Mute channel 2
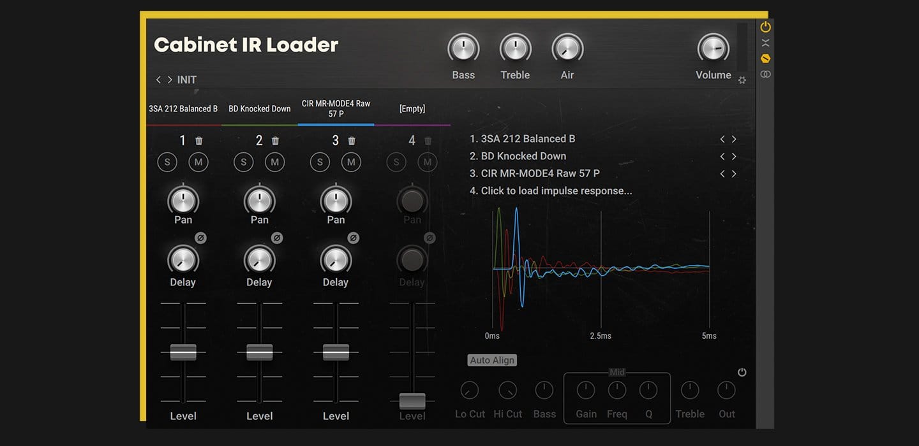 click(274, 162)
